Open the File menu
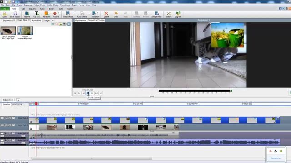Viewport: 291px width, 163px height. pos(2,5)
